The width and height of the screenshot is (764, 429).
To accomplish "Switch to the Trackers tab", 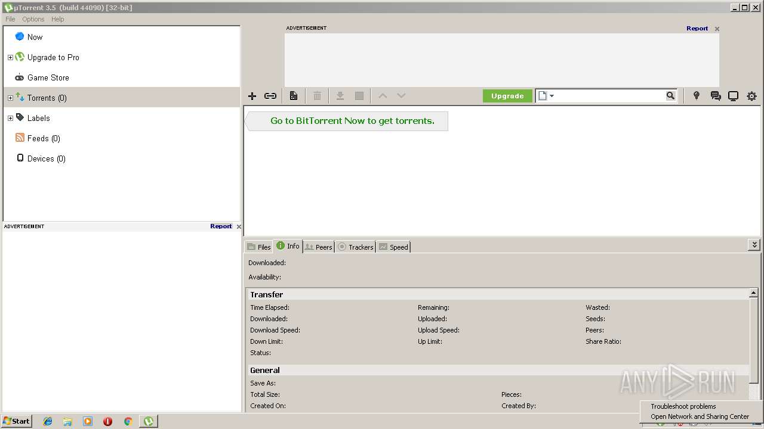I will 355,247.
